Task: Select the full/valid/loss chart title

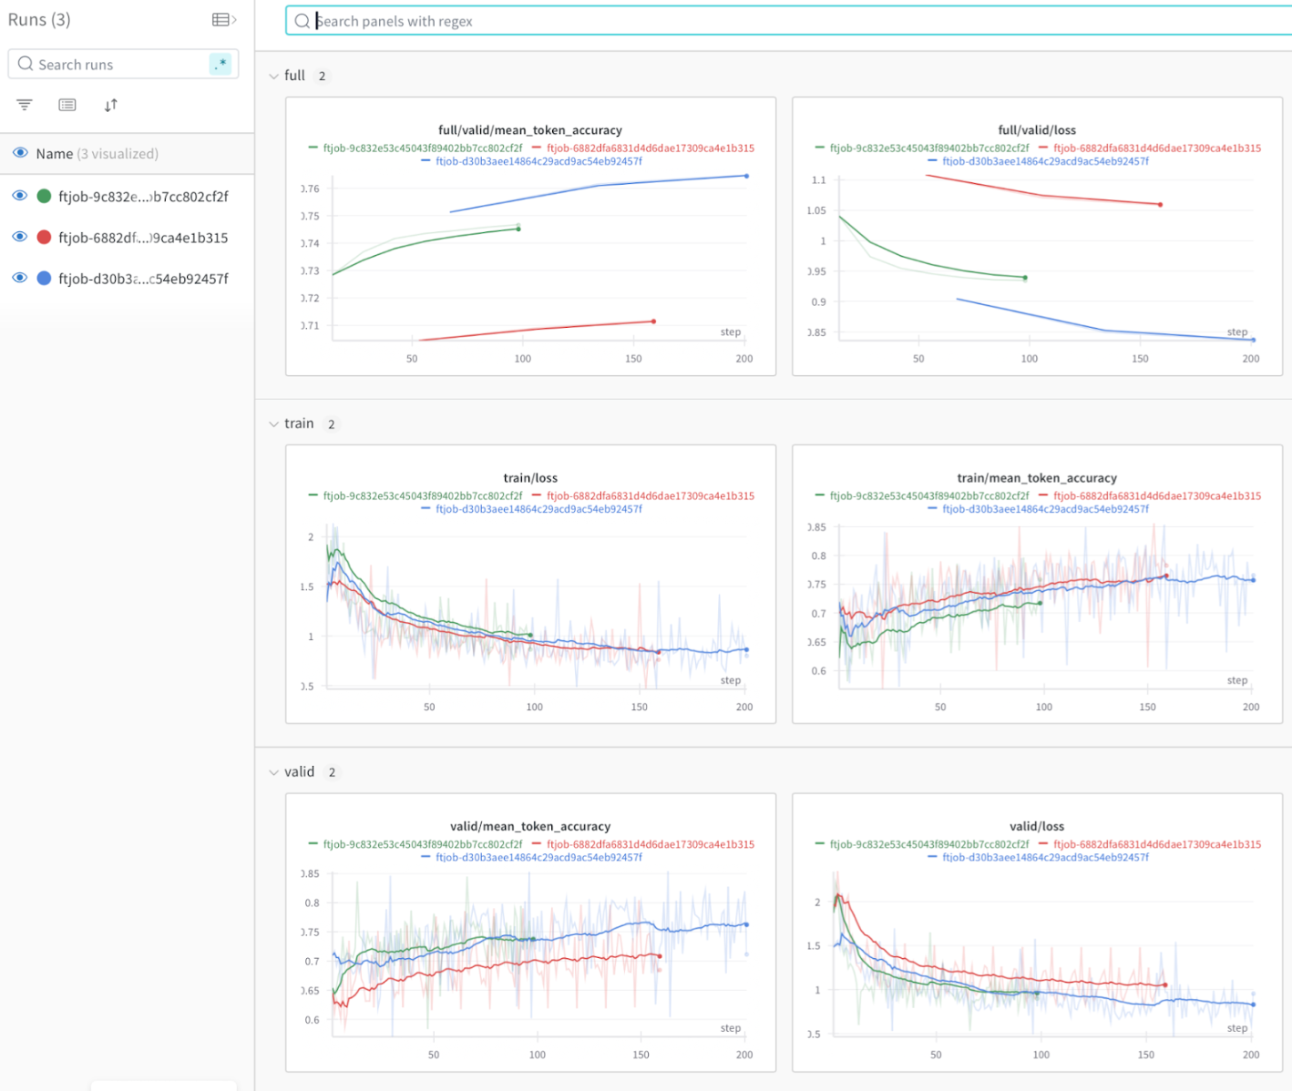Action: [x=1036, y=130]
